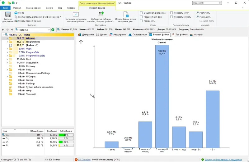This screenshot has height=162, width=249.
Task: Open the Сканирование ribbon tab
Action: coord(33,8)
